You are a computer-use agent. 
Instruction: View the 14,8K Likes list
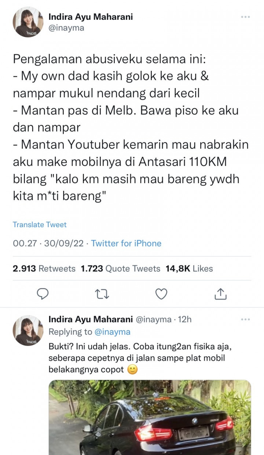[x=189, y=268]
